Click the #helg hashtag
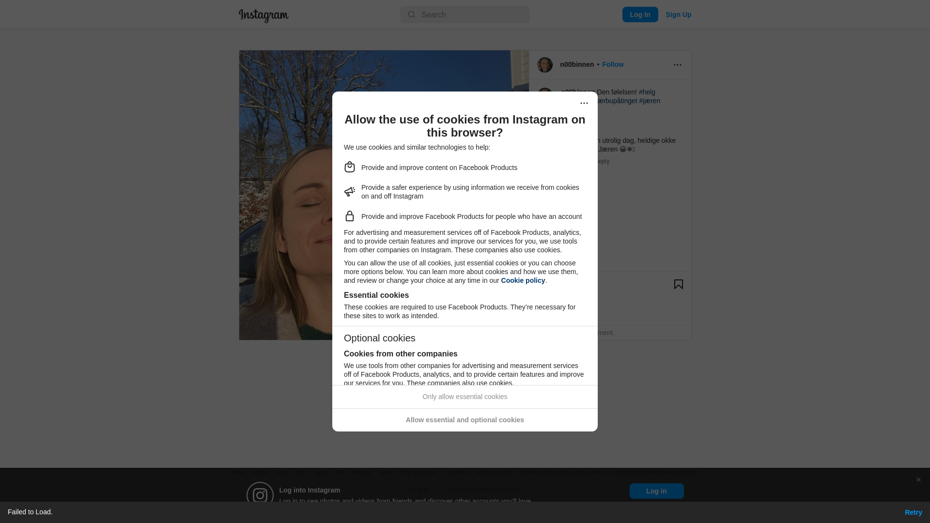 pos(647,92)
